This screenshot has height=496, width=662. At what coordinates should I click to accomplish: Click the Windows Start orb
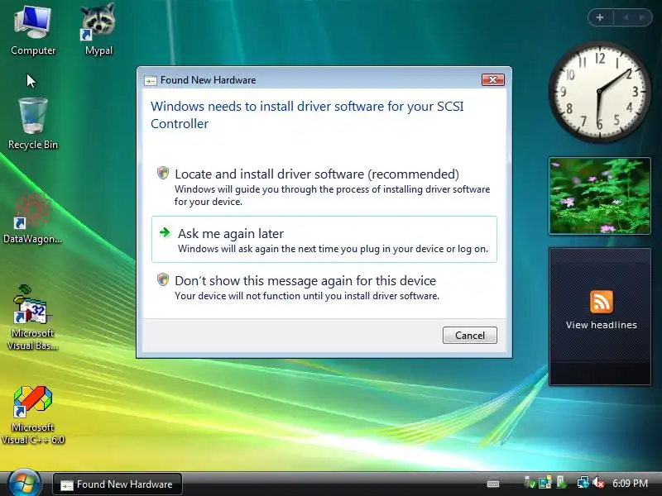[25, 484]
